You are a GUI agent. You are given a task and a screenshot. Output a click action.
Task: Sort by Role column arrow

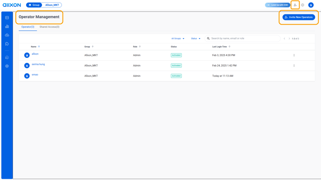(140, 47)
